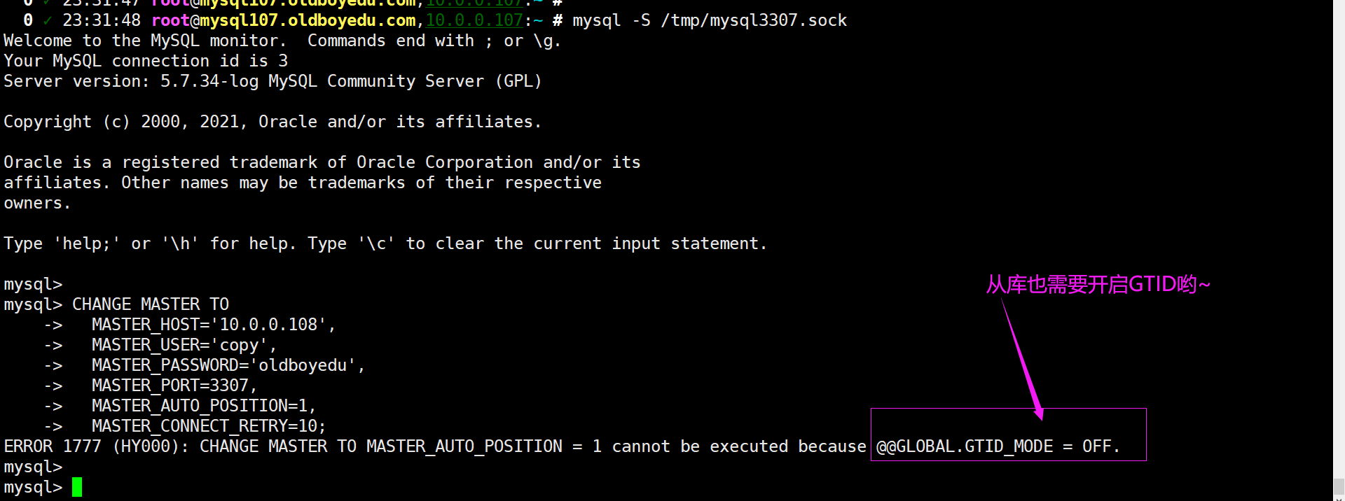Click the 23:31:48 timestamp in the prompt
Screen dimensions: 1345x501
click(x=102, y=21)
